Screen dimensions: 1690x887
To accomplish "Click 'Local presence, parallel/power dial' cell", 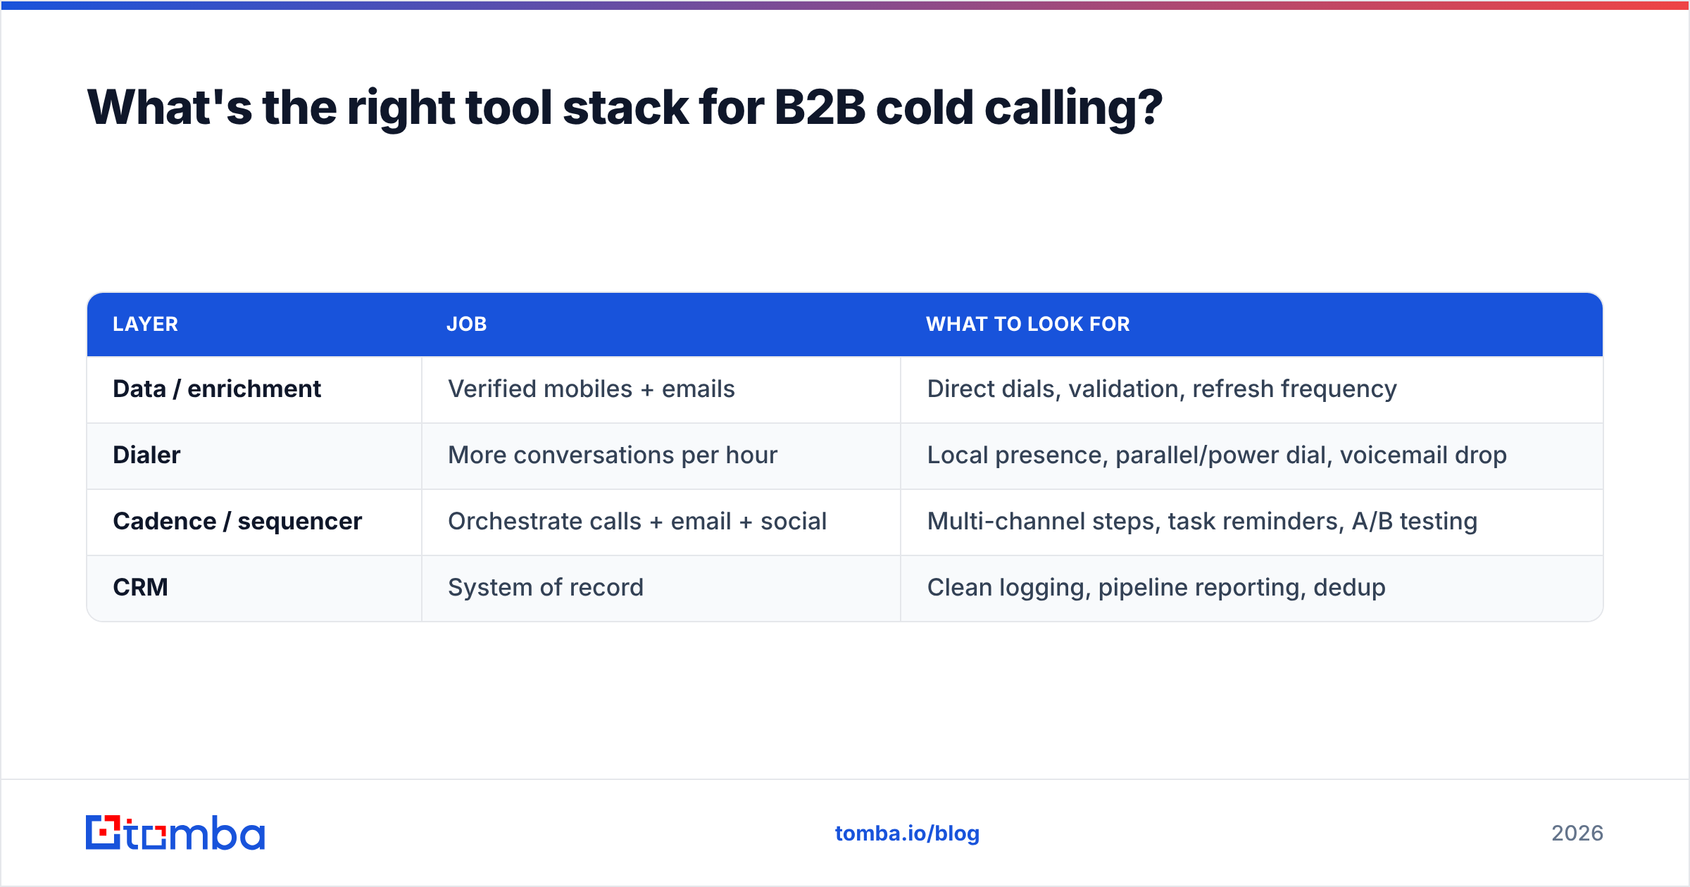I will coord(1252,455).
